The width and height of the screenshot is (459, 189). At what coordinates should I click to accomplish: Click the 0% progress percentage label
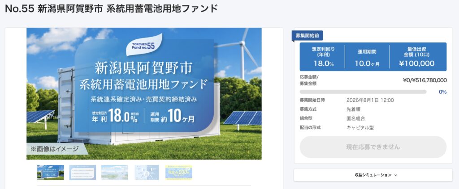442,92
